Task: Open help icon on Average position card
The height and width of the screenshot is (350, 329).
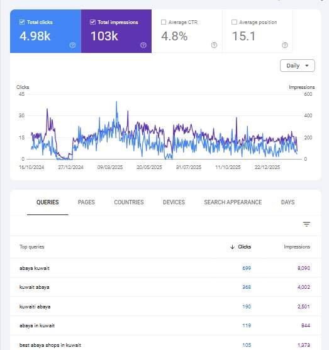Action: click(285, 45)
